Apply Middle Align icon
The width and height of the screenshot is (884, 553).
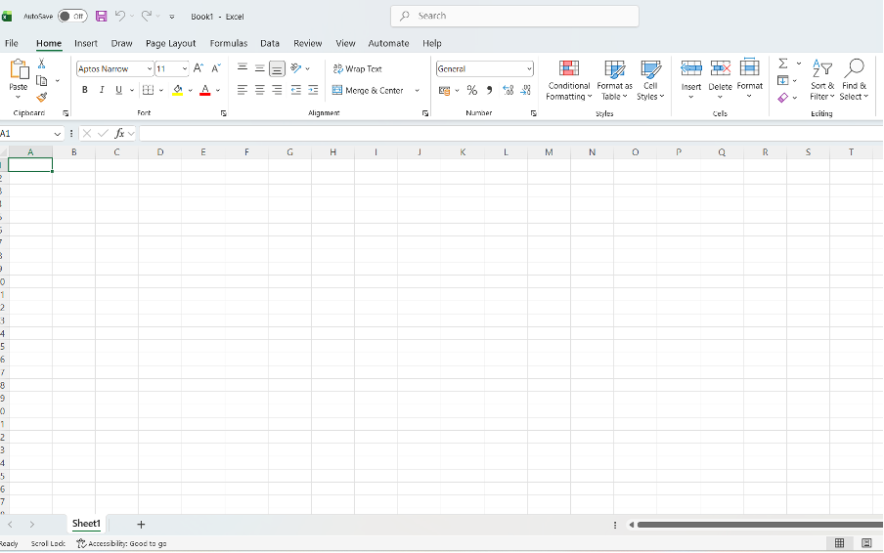[x=259, y=68]
